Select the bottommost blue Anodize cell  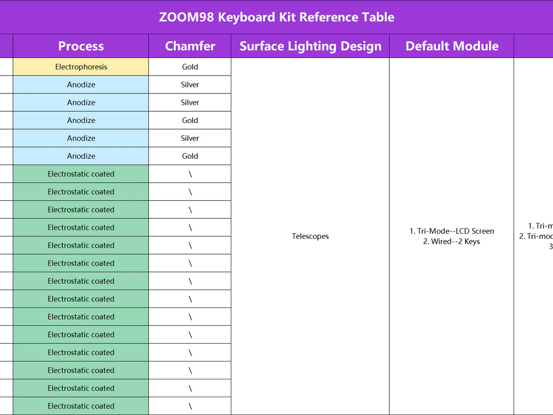click(x=81, y=156)
